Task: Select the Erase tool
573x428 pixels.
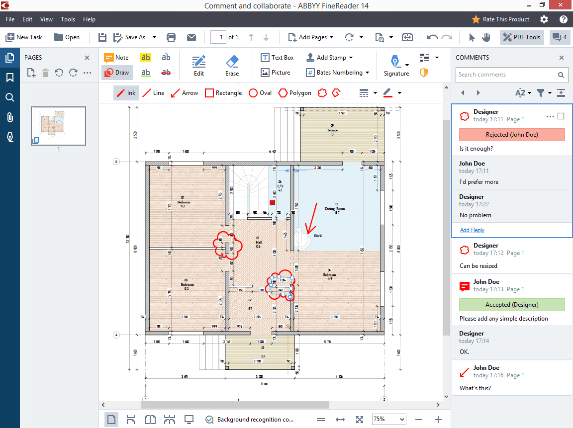Action: (x=232, y=66)
